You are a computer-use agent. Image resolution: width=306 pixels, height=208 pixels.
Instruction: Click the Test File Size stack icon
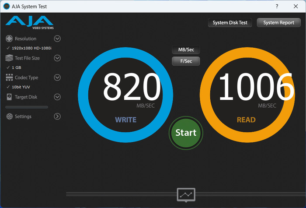click(x=9, y=58)
